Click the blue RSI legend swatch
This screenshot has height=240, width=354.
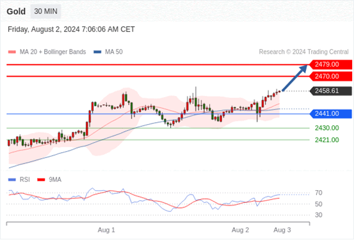pos(12,180)
